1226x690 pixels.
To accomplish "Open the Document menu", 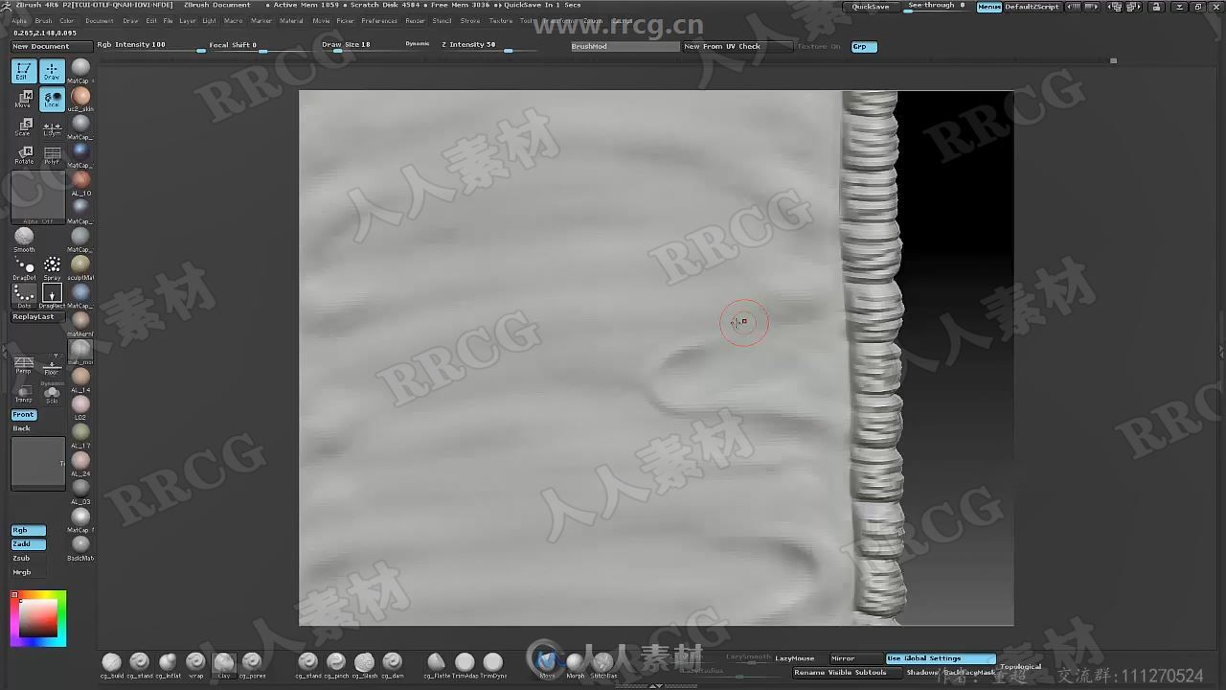I will [x=99, y=20].
